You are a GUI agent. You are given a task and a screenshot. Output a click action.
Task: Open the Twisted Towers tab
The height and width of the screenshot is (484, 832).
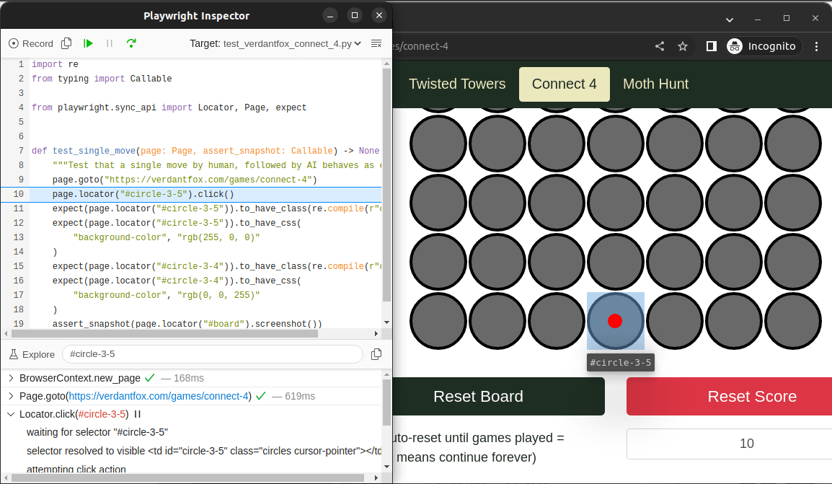457,84
